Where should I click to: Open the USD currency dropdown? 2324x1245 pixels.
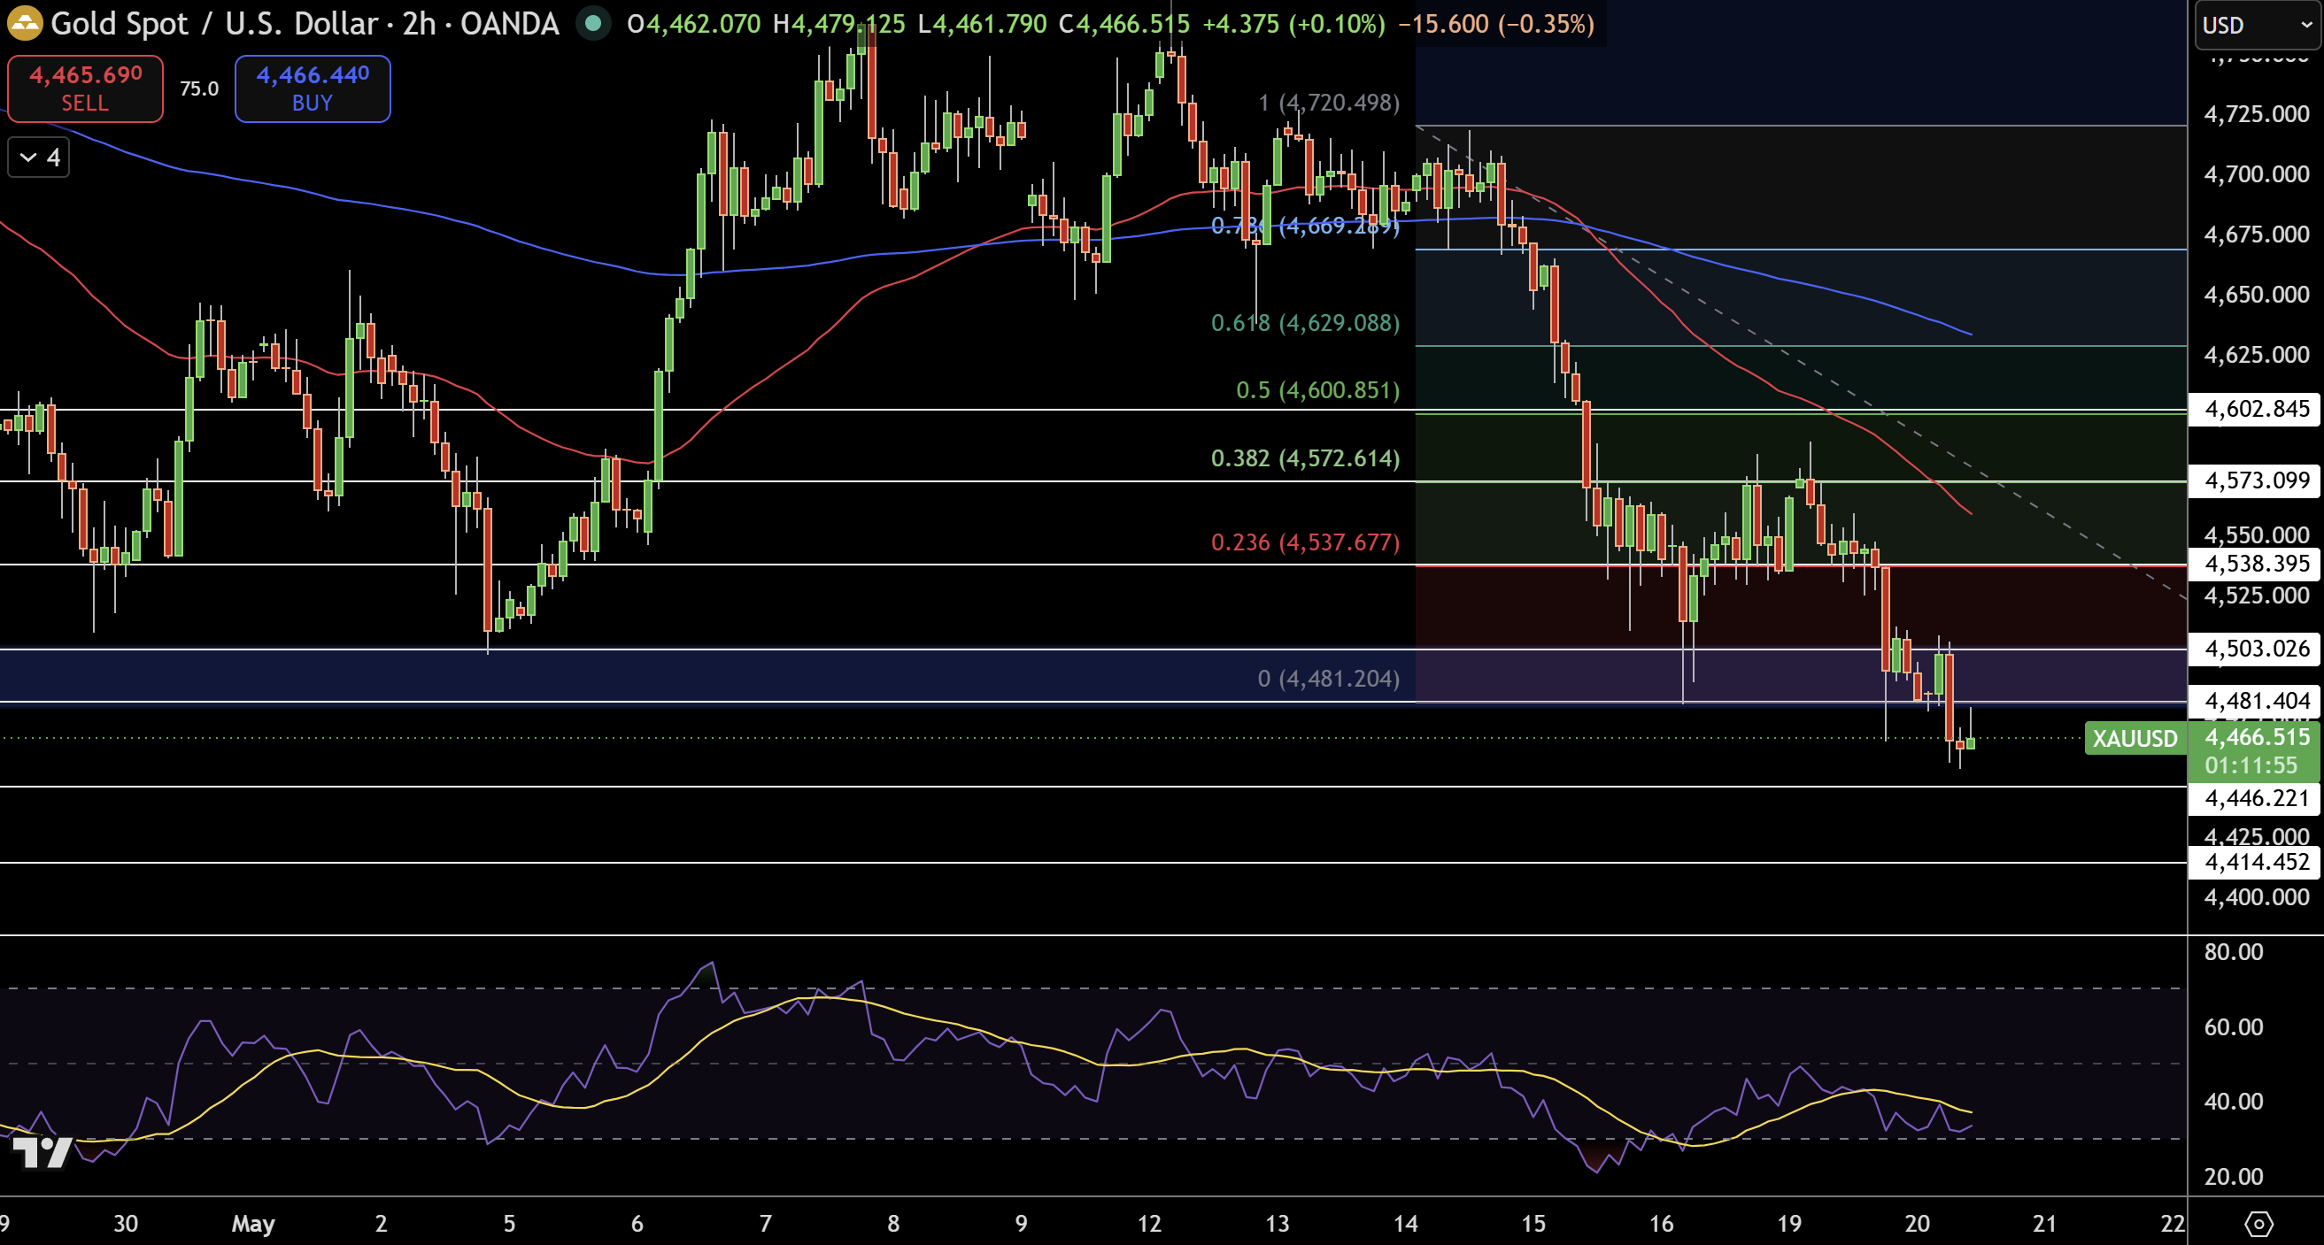pyautogui.click(x=2257, y=26)
